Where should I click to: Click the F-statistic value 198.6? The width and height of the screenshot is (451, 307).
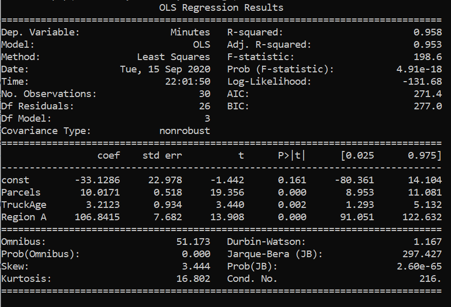pos(427,57)
